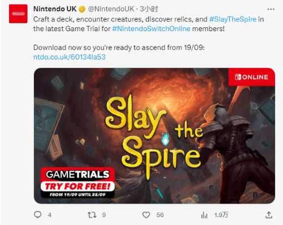Click the reply speech bubble icon
The width and height of the screenshot is (283, 225).
point(37,215)
